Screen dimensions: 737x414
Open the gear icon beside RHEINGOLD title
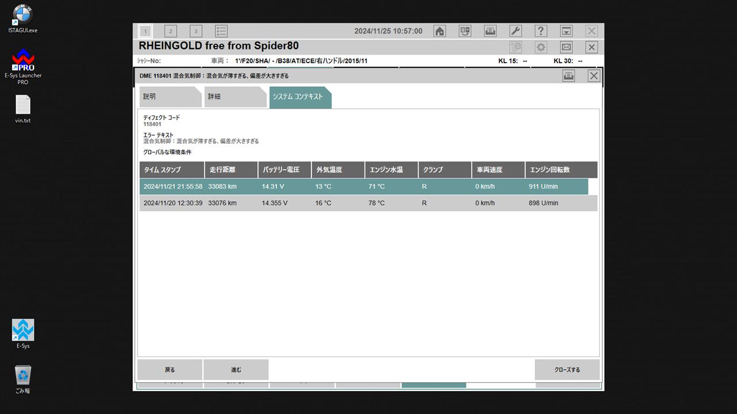tap(541, 47)
